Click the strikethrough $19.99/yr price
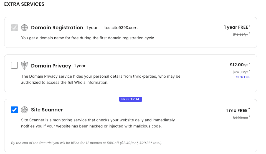266x154 pixels. (240, 34)
